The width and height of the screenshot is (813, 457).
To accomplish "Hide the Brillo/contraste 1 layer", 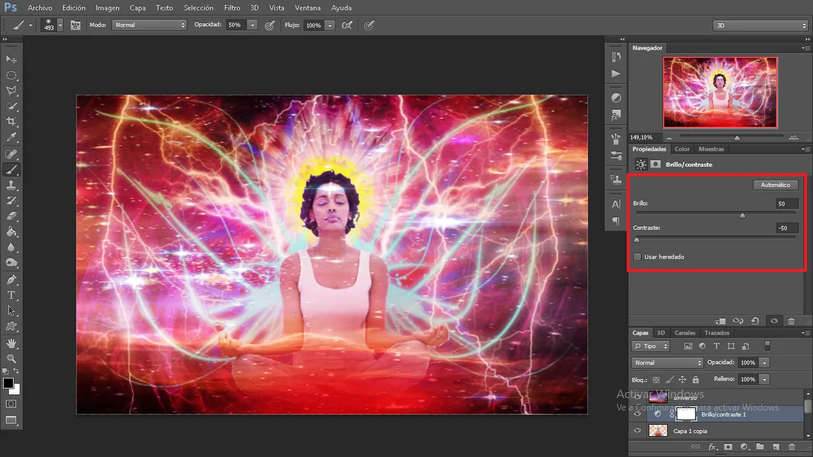I will pos(638,414).
